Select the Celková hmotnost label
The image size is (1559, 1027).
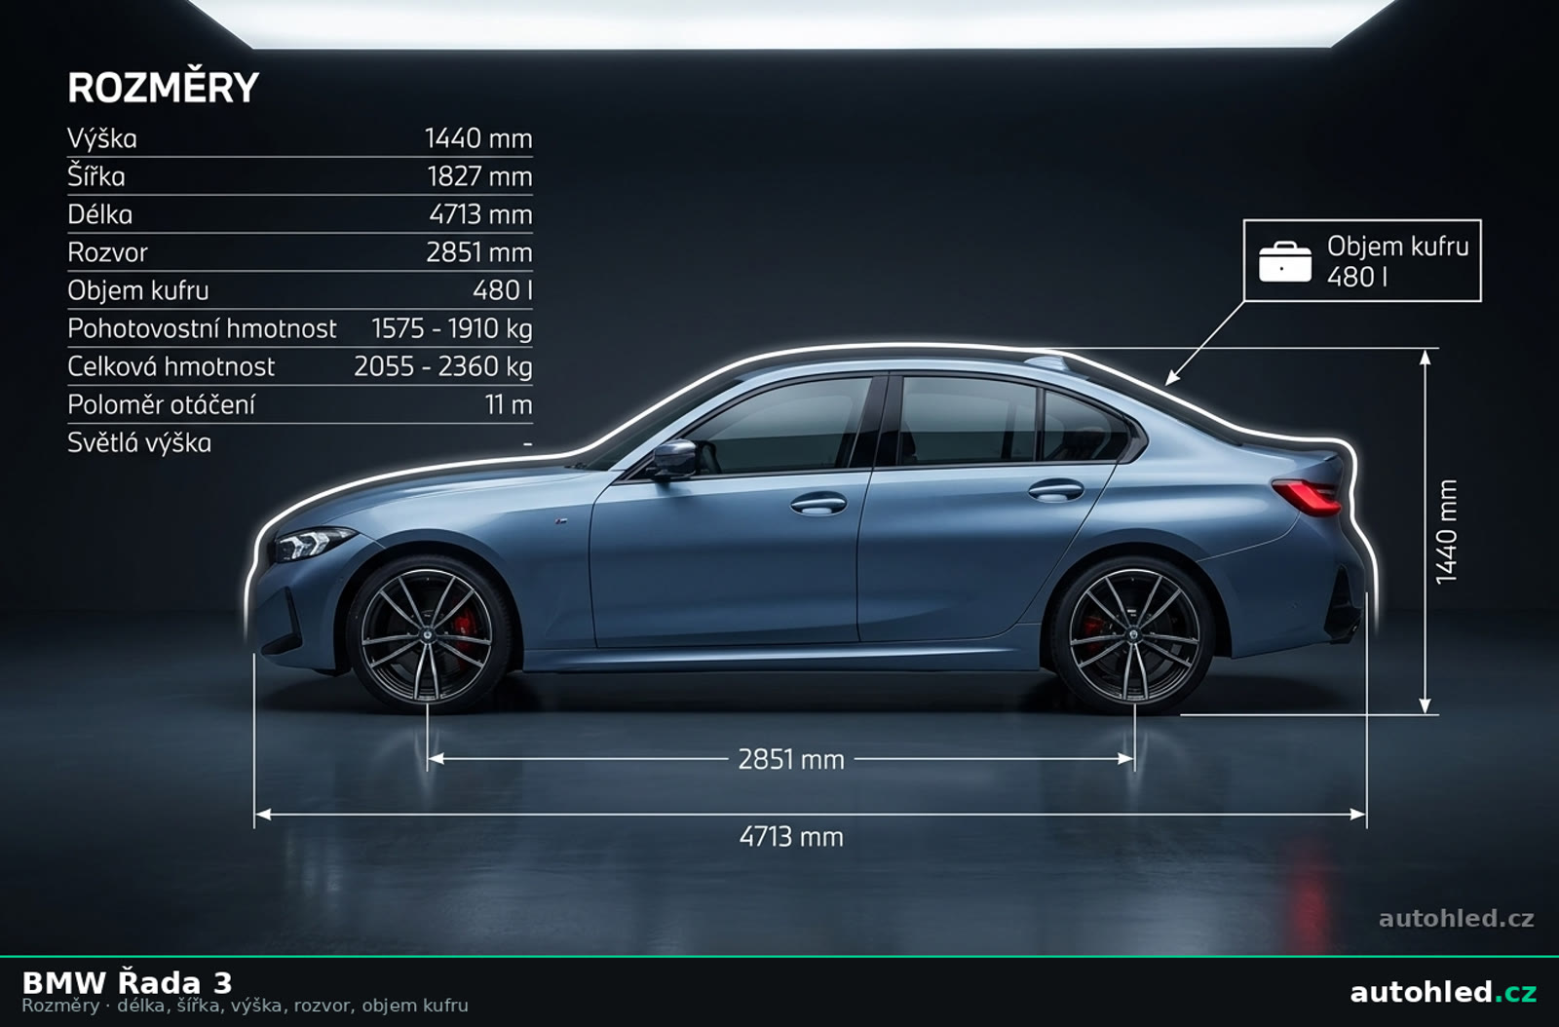[171, 366]
